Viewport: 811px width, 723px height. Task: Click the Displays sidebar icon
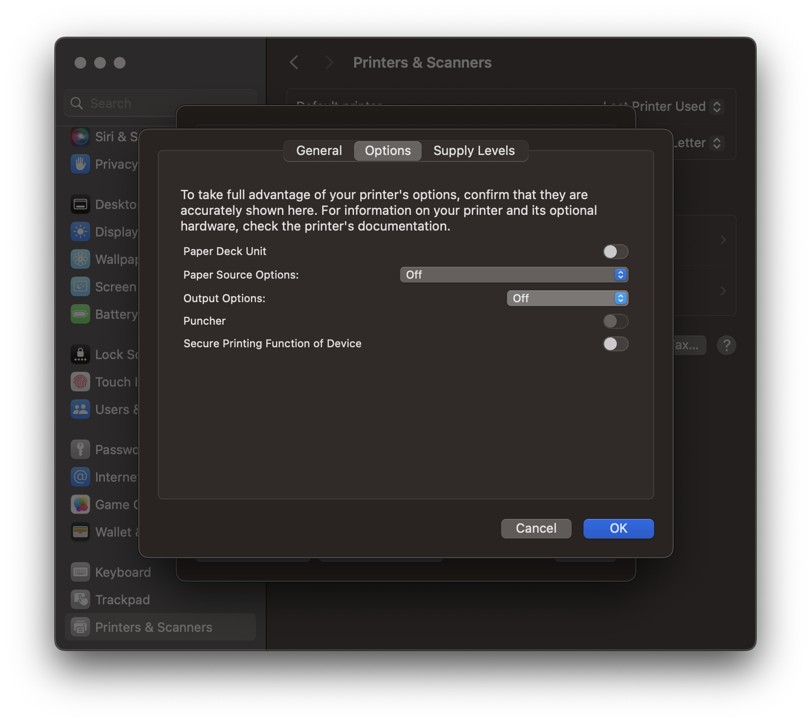click(x=80, y=232)
